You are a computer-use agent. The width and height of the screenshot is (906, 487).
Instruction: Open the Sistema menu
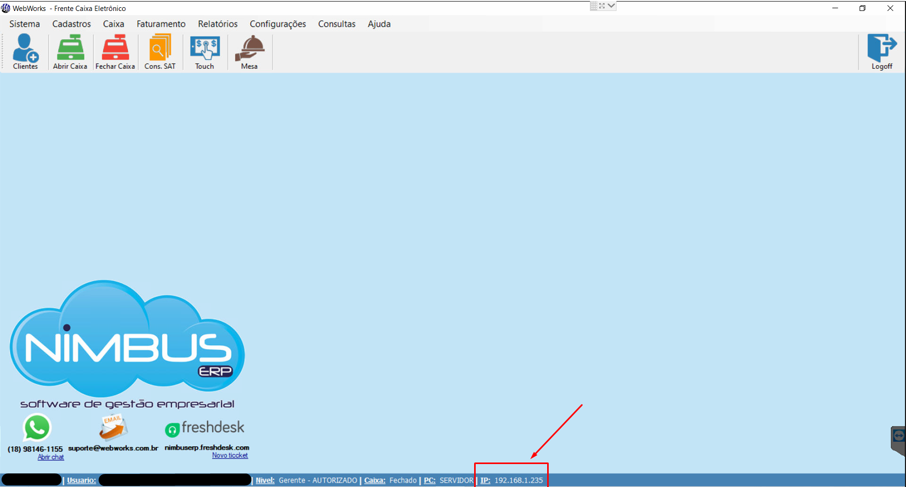coord(25,24)
